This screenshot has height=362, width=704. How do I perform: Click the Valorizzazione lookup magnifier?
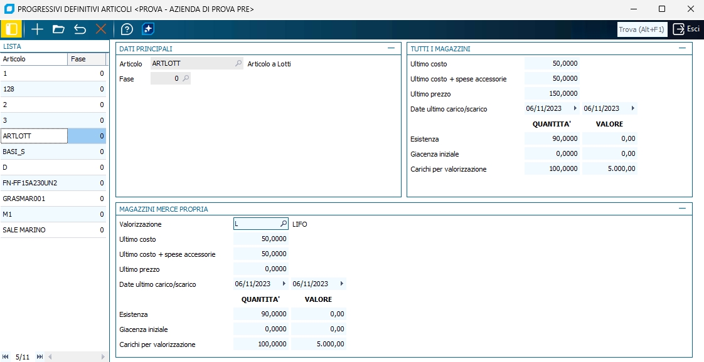[x=284, y=224]
